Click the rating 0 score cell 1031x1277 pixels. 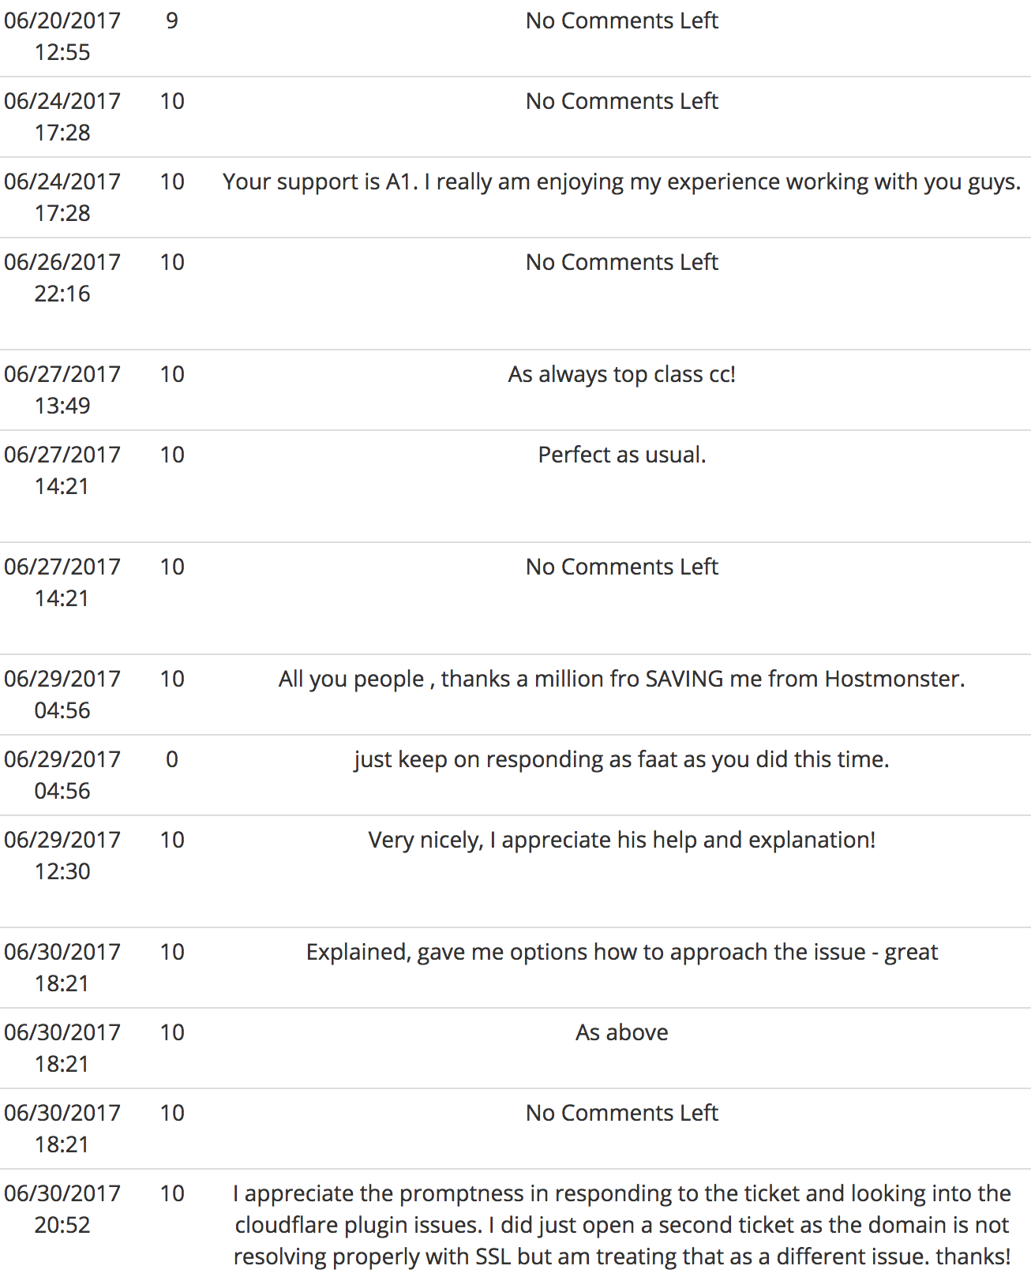coord(172,759)
